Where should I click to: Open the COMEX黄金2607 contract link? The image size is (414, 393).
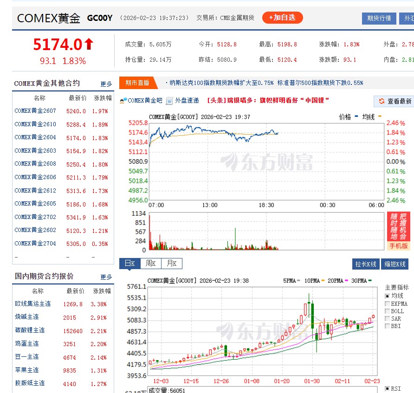[x=35, y=111]
